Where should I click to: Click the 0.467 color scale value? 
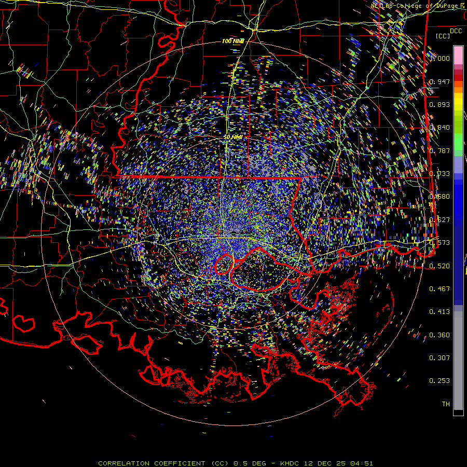click(439, 289)
